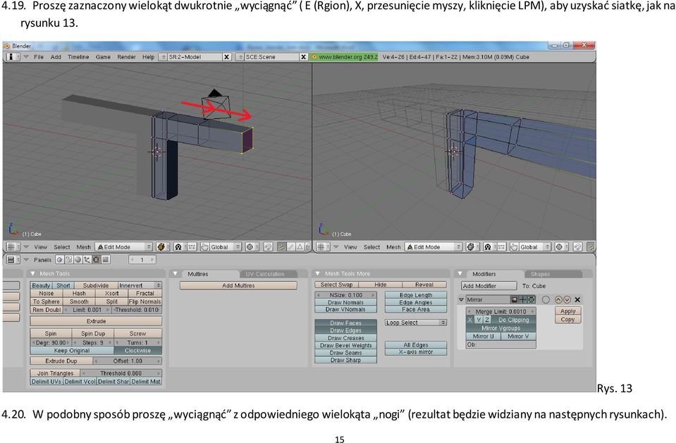Screen dimensions: 676x443
Task: Select vertex select mode icon in left viewport
Action: point(281,247)
